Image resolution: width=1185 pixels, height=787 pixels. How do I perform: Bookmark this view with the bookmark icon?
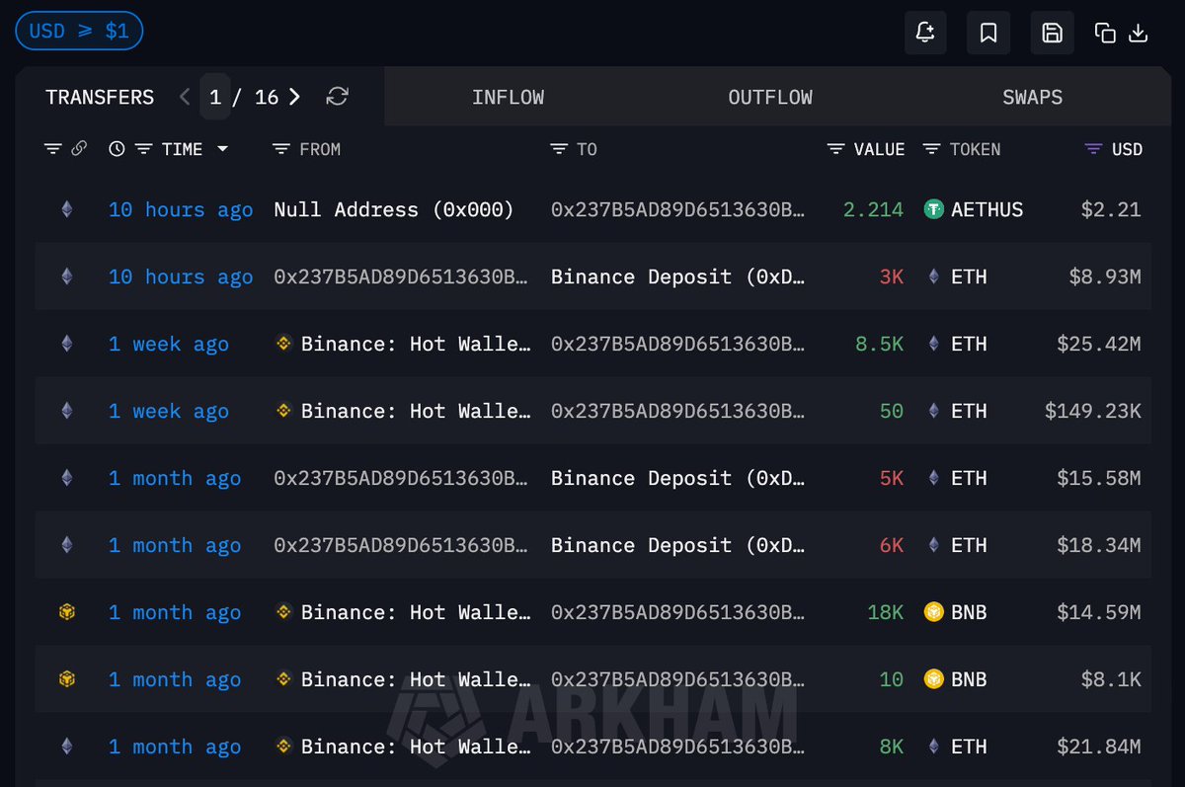tap(988, 33)
